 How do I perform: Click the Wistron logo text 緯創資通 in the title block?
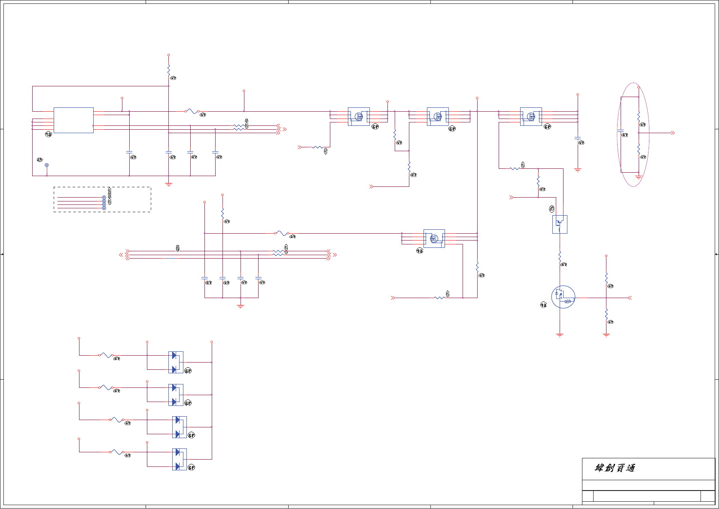[x=615, y=468]
